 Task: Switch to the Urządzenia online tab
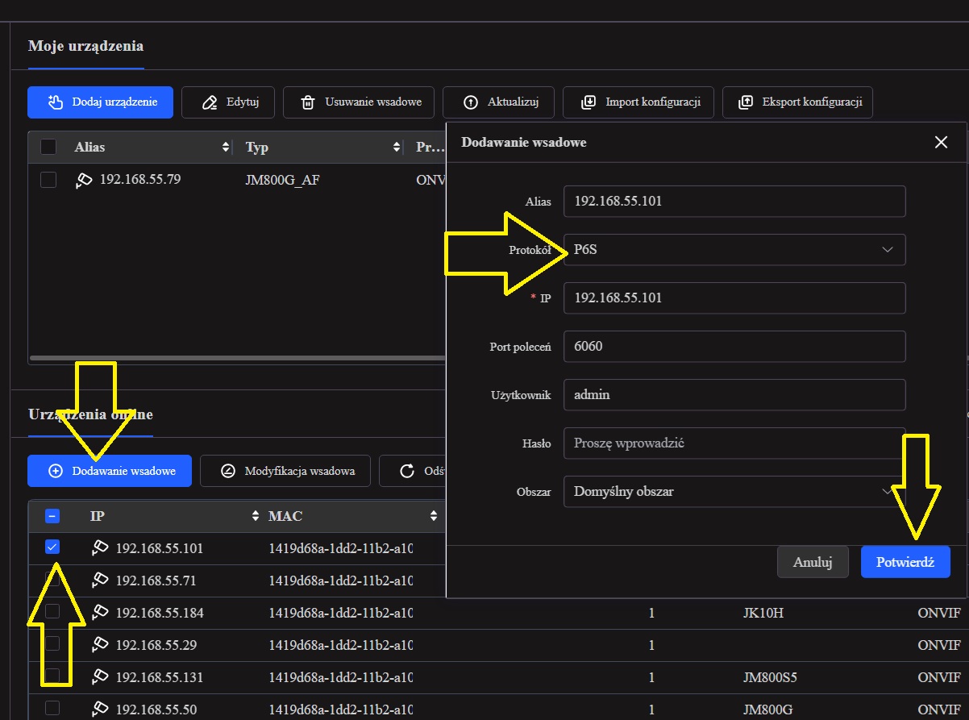point(90,414)
